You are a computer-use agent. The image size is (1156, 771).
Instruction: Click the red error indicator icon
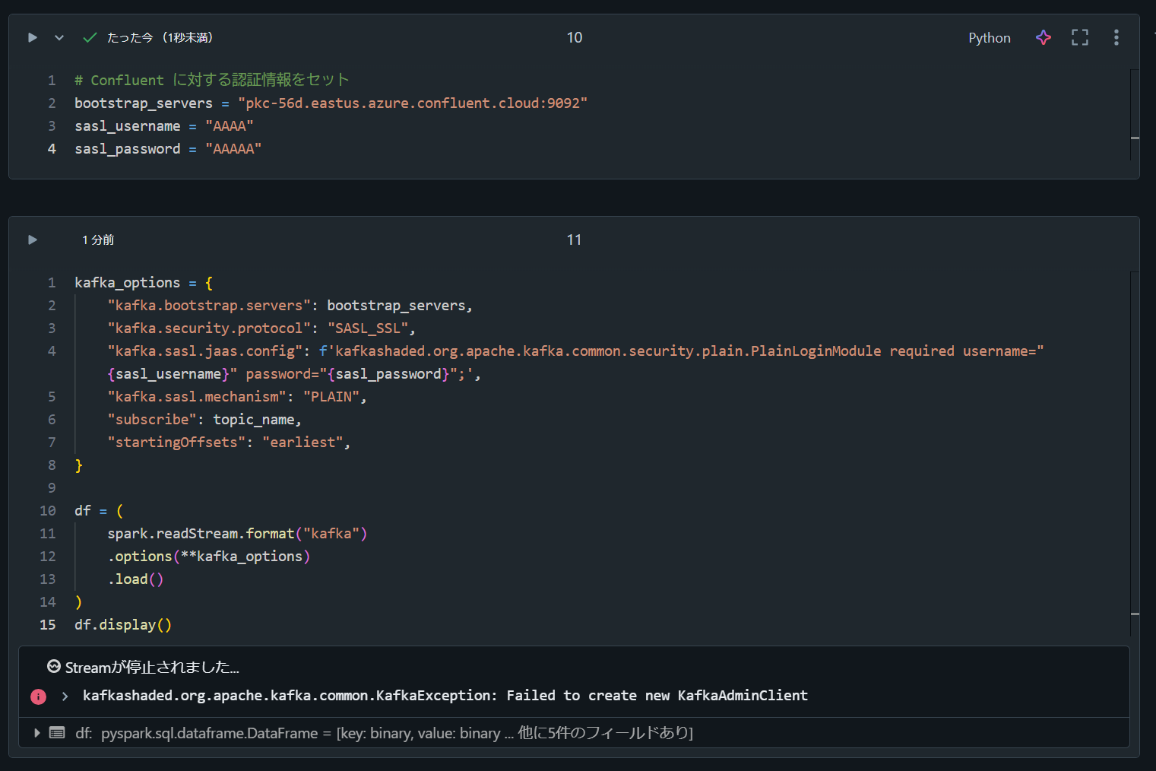[38, 696]
